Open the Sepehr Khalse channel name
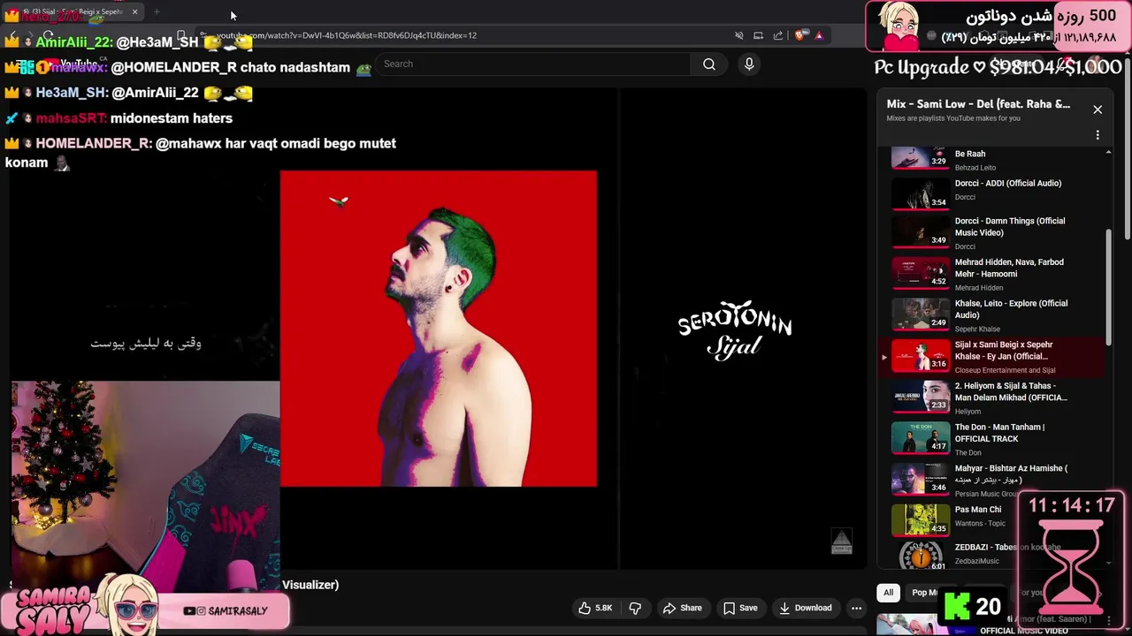 (977, 329)
